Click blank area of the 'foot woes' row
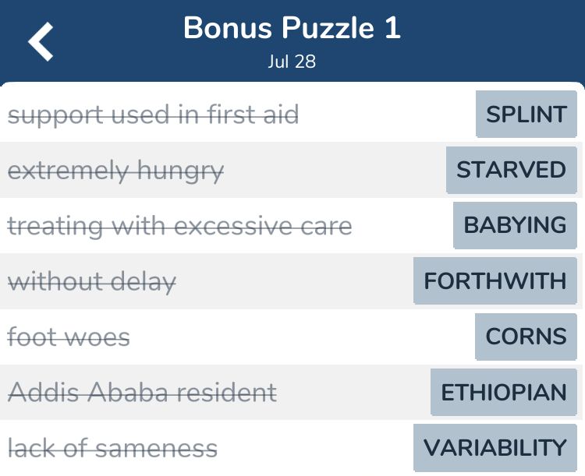The image size is (585, 476). [302, 337]
